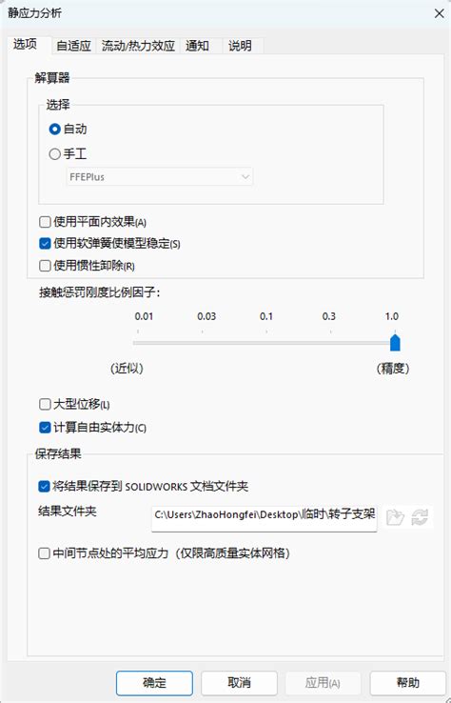
Task: Open the 流动/热力效应 tab
Action: [138, 46]
